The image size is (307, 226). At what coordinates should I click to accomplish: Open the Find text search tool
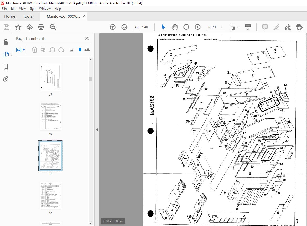(x=53, y=27)
